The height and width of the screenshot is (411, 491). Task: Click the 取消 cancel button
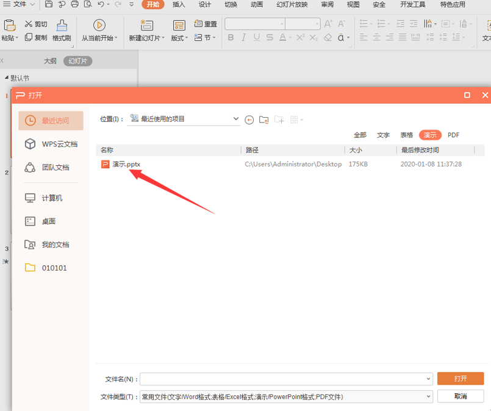(x=461, y=396)
